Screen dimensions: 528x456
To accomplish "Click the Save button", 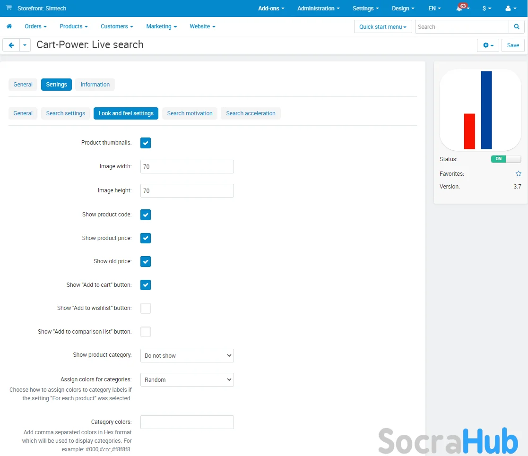I will [x=513, y=45].
